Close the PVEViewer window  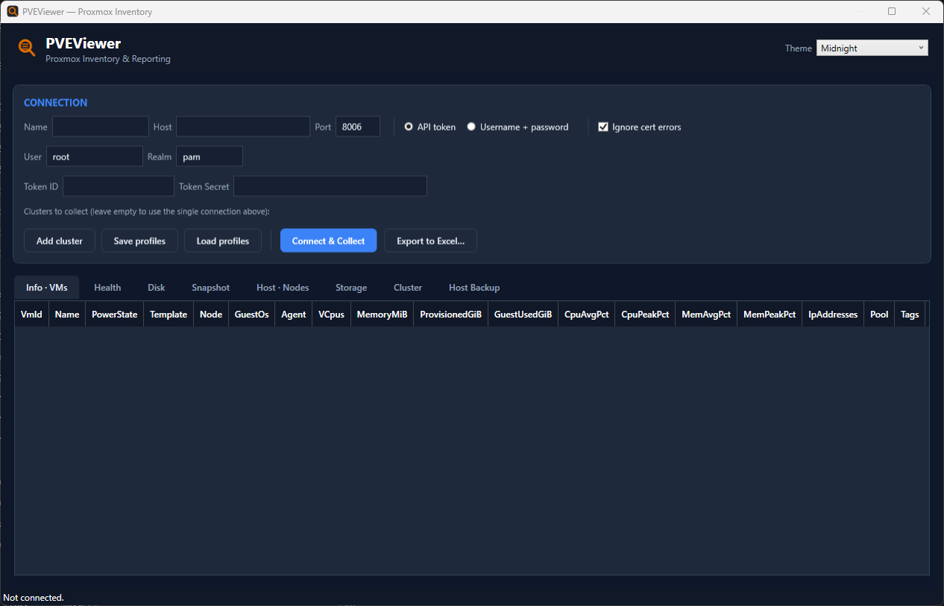tap(926, 11)
